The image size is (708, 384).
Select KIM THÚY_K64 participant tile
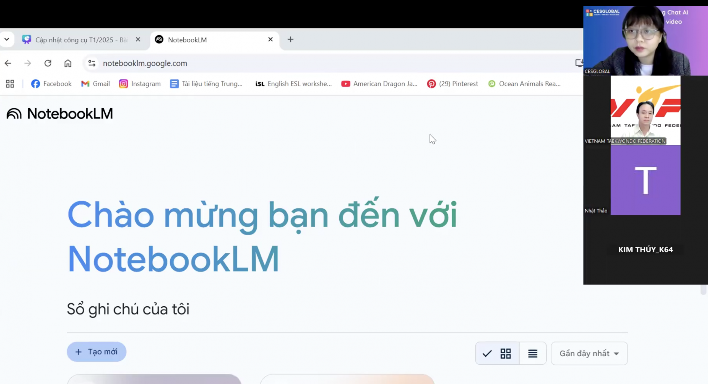(x=645, y=249)
